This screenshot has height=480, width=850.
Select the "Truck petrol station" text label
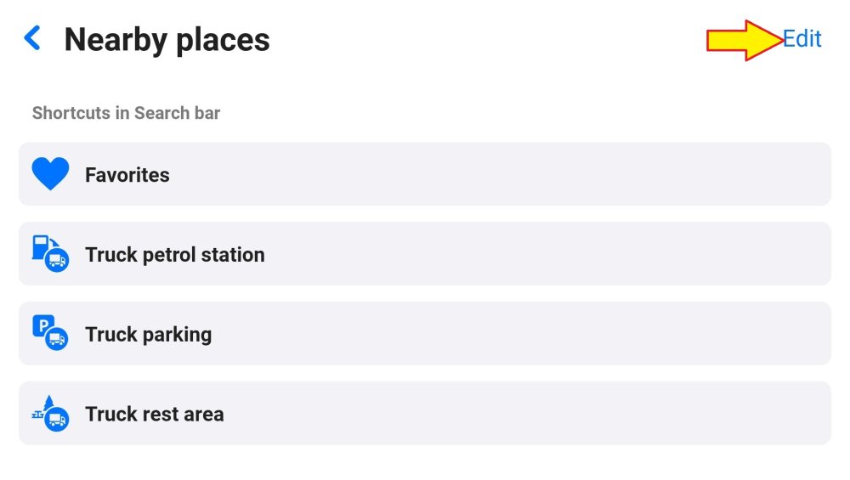tap(175, 255)
